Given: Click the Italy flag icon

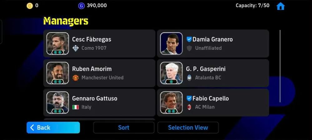Looking at the screenshot, I should point(76,107).
